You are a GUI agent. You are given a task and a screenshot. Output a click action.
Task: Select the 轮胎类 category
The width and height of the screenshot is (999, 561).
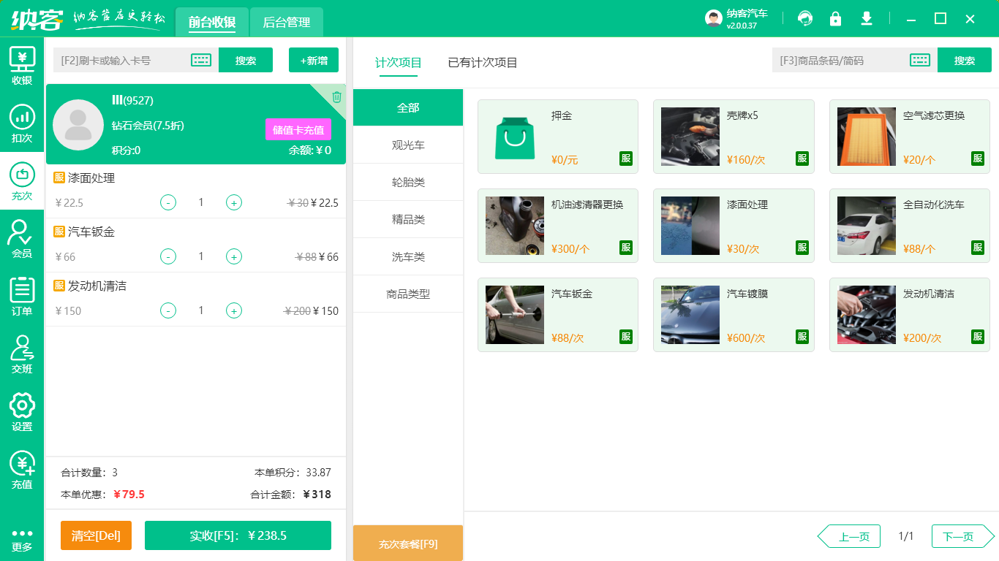[407, 181]
